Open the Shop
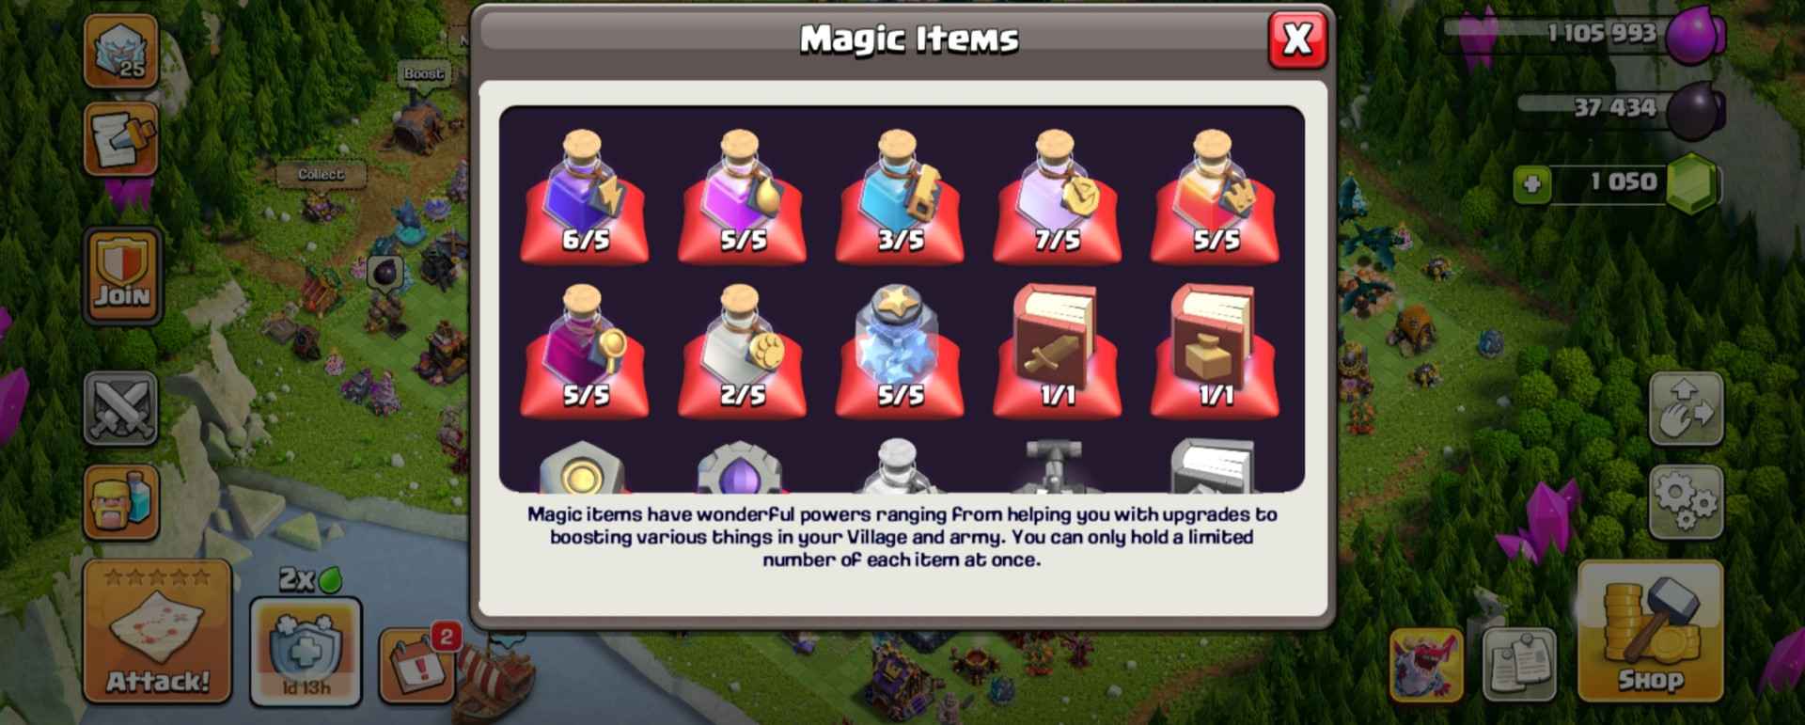 click(1650, 631)
